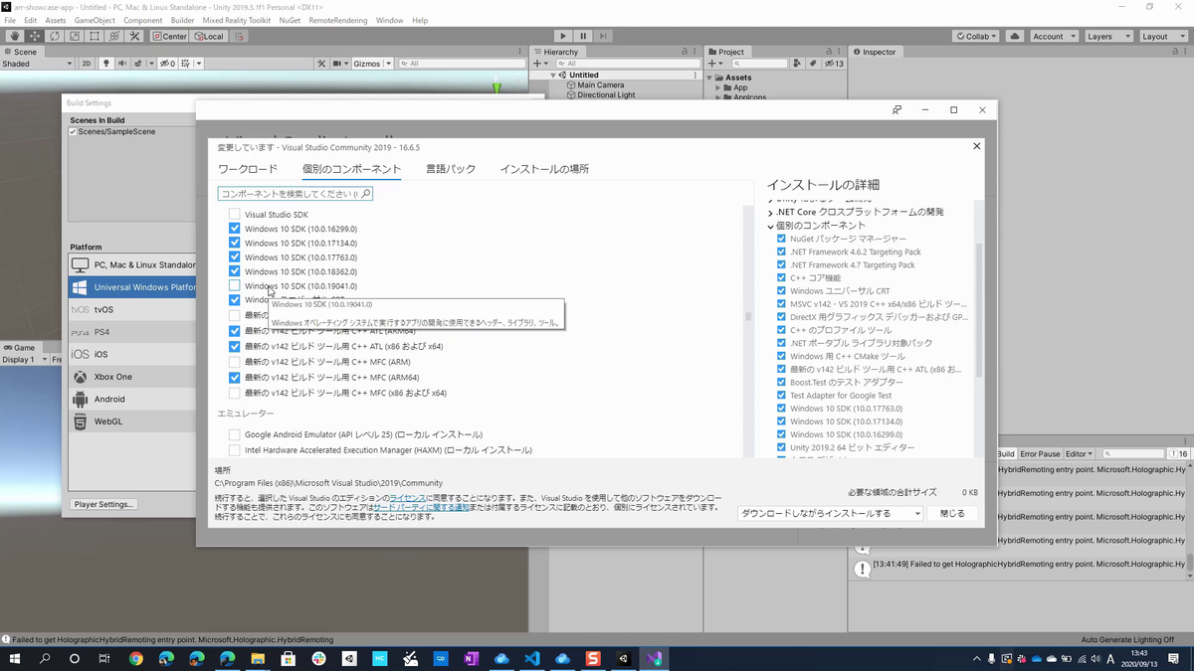Image resolution: width=1194 pixels, height=671 pixels.
Task: Enable Intel HAXM checkbox
Action: click(x=235, y=450)
